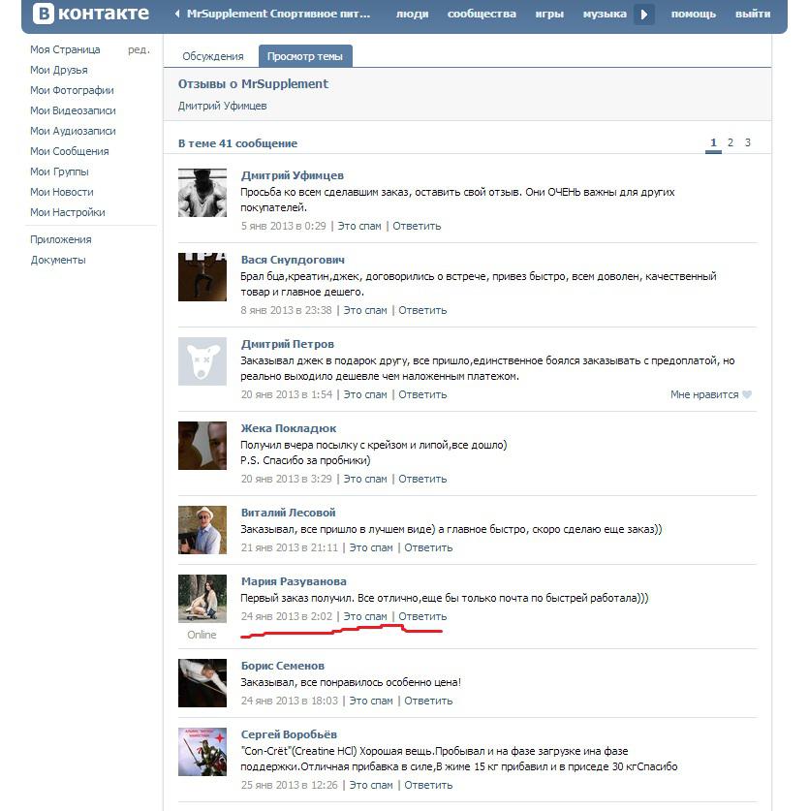Open Документы in sidebar

click(58, 261)
